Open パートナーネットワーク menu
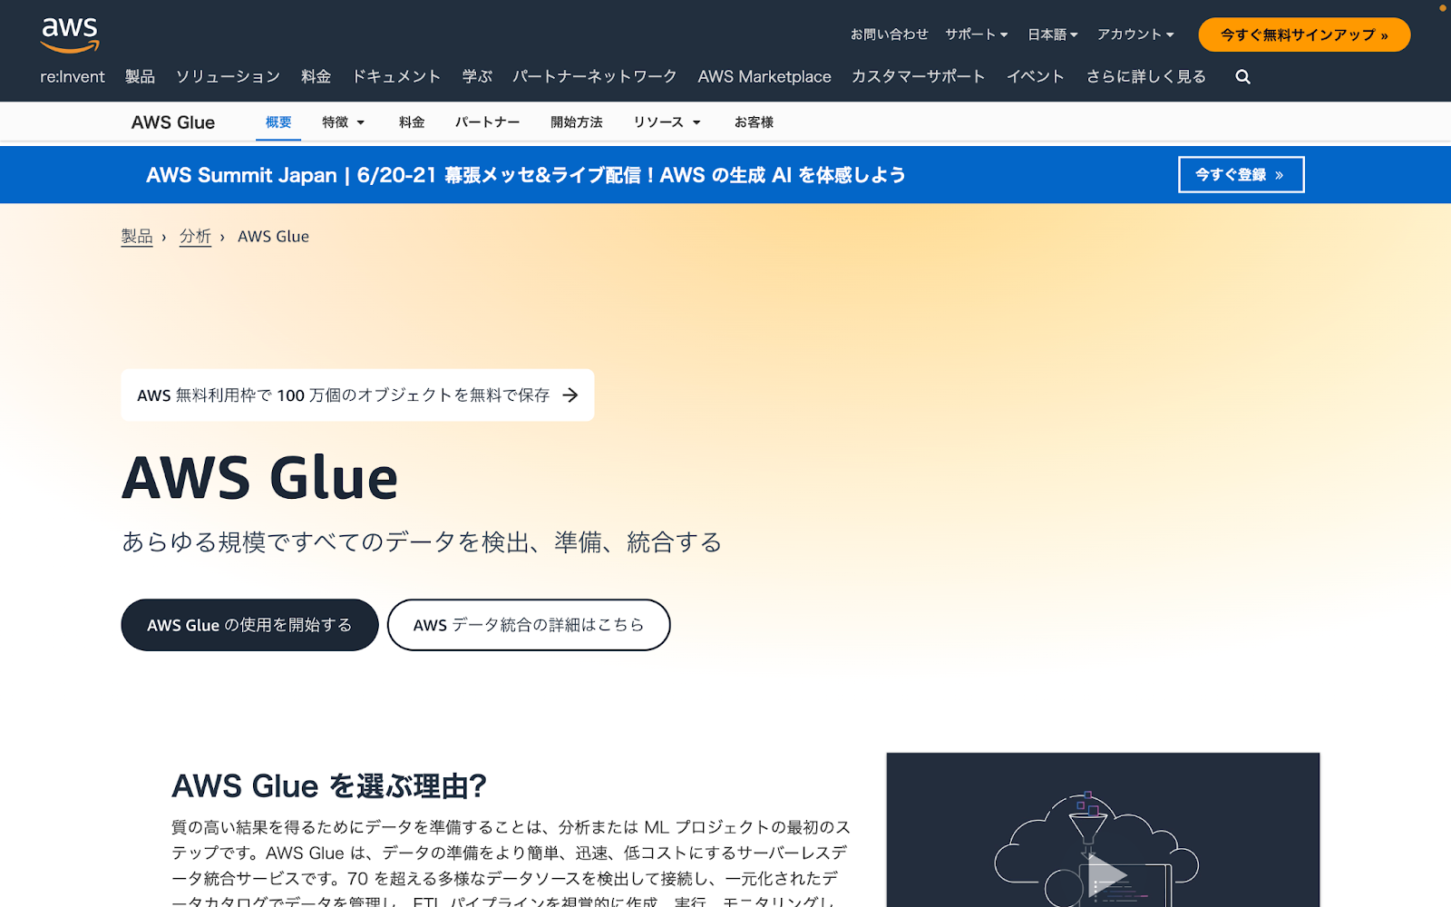The width and height of the screenshot is (1451, 907). [594, 77]
